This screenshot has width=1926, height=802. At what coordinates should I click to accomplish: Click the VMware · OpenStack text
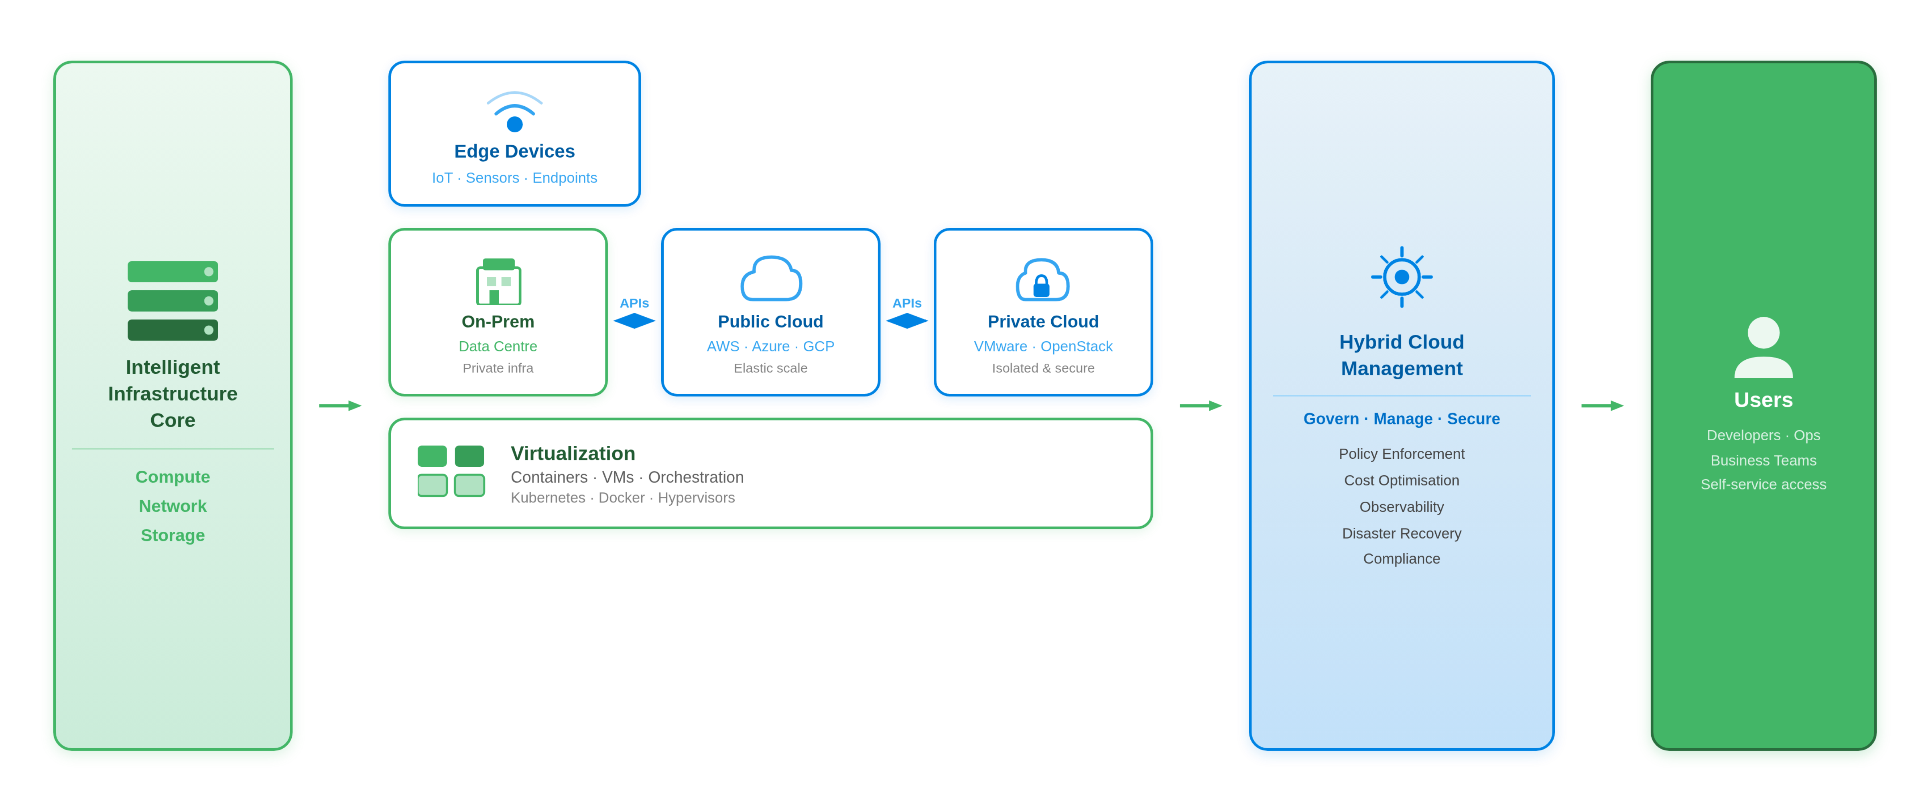[1043, 346]
